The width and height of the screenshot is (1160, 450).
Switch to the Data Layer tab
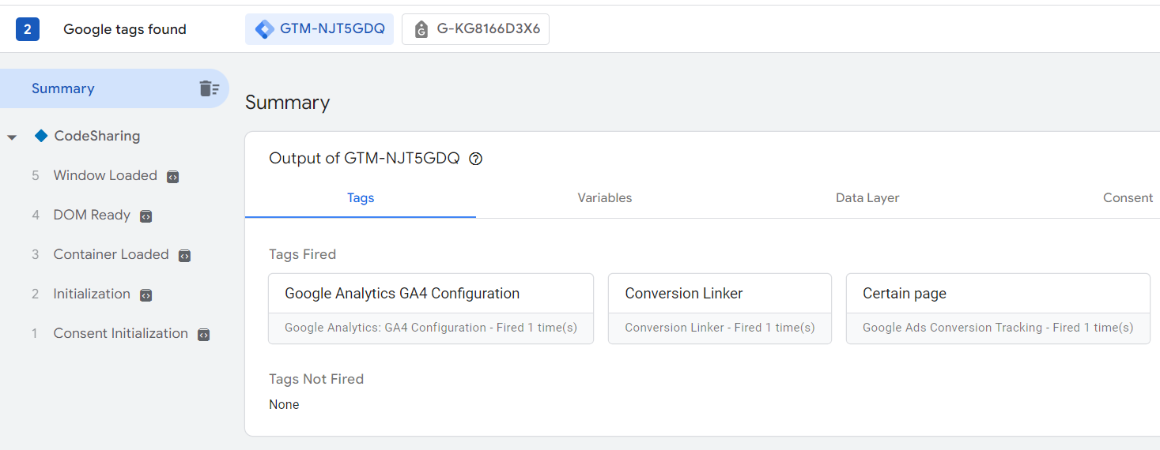[867, 198]
